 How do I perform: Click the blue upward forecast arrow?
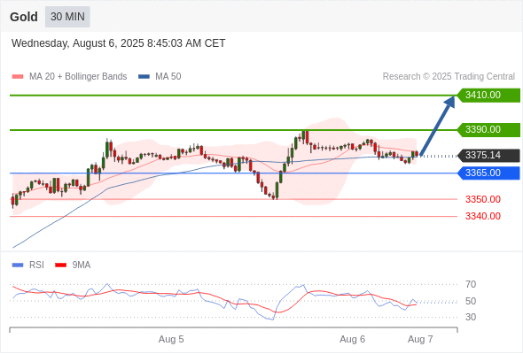438,126
